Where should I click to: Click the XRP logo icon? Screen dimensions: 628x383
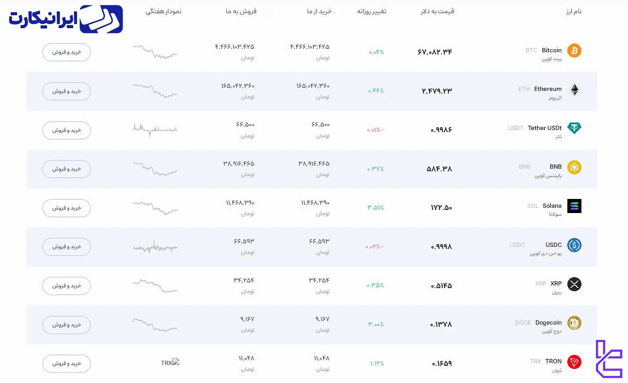(x=574, y=284)
